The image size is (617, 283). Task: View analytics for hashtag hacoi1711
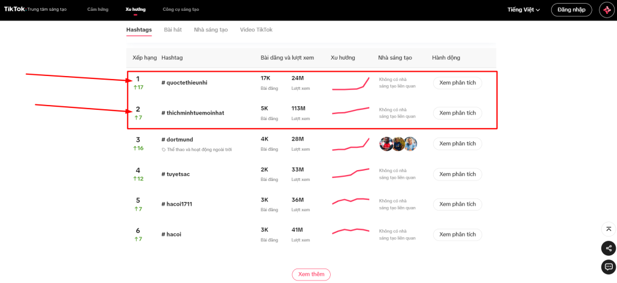pyautogui.click(x=457, y=204)
